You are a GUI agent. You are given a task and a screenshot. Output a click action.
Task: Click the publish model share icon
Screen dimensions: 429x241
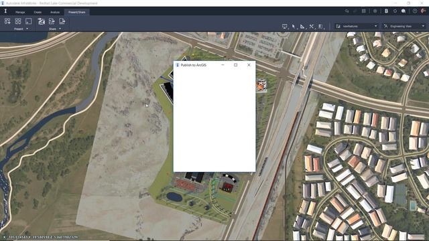tap(41, 21)
